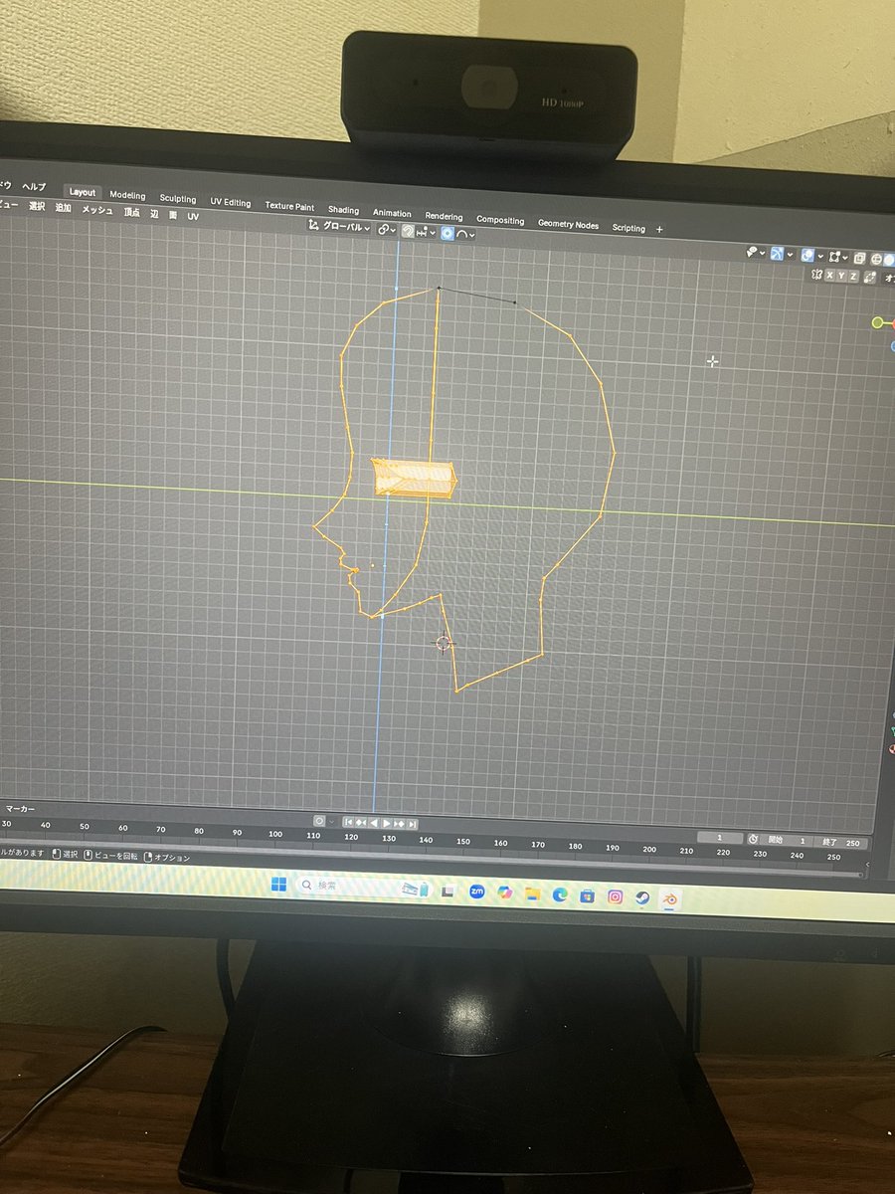895x1194 pixels.
Task: Go to the Compositing workspace tab
Action: click(500, 220)
